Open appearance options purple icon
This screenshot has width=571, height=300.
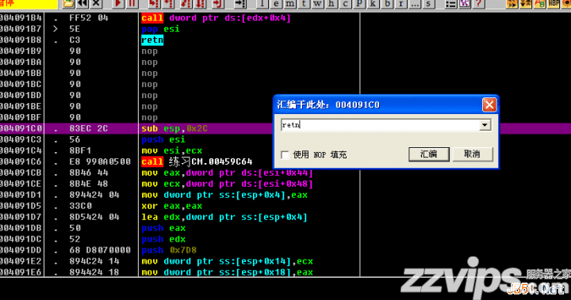pyautogui.click(x=464, y=4)
